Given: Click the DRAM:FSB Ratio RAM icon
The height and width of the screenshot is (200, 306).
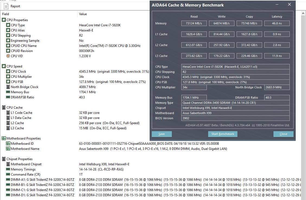Looking at the screenshot, I should pyautogui.click(x=8, y=97).
